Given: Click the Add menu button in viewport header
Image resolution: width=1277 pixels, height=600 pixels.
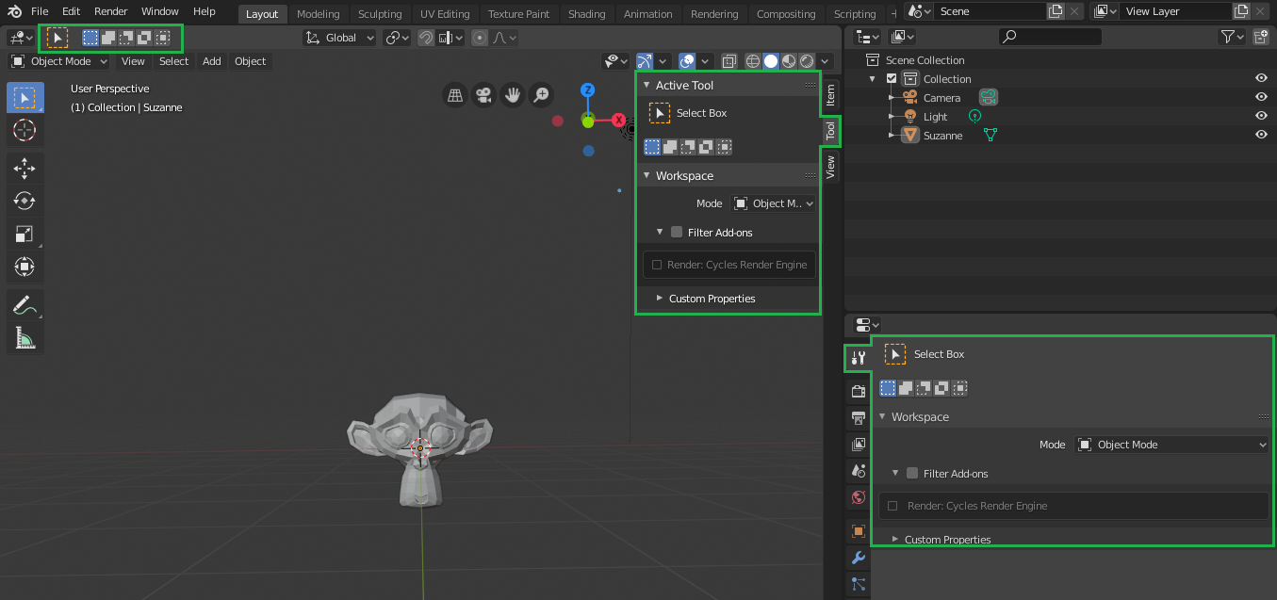Looking at the screenshot, I should click(x=212, y=61).
